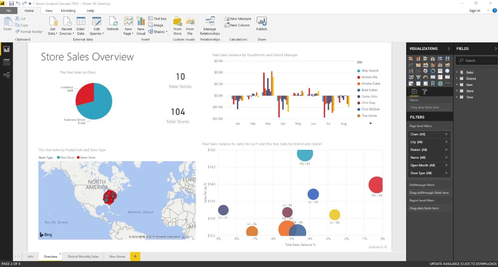Click New Visual in the Insert group

tap(140, 26)
